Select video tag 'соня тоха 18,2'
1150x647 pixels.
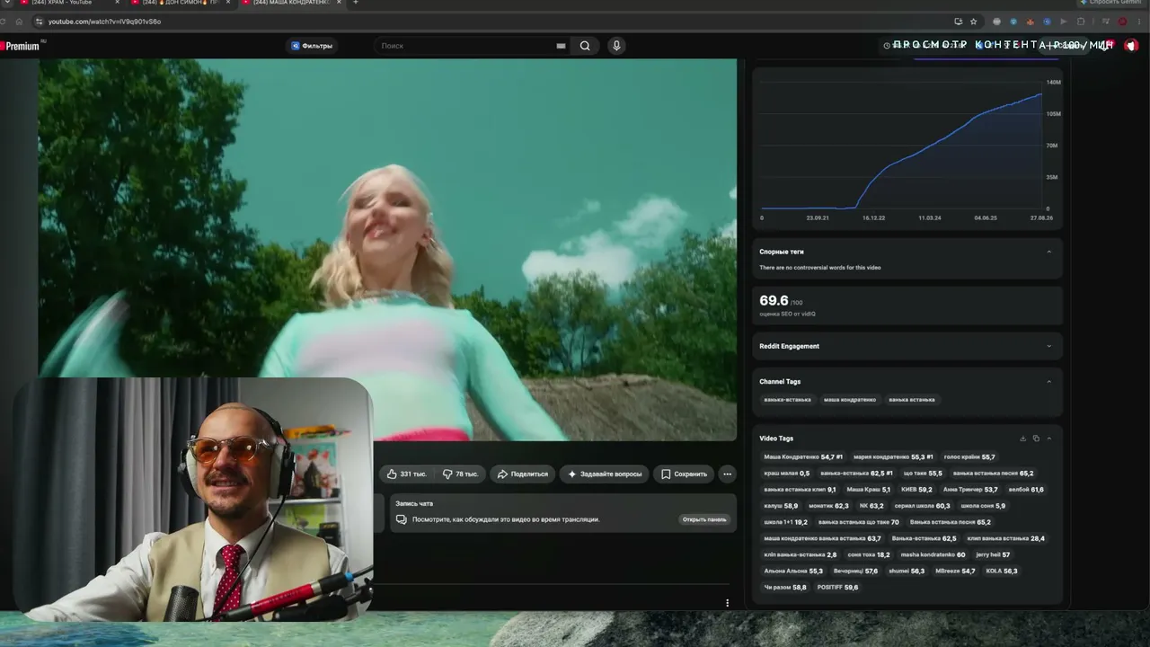click(869, 554)
